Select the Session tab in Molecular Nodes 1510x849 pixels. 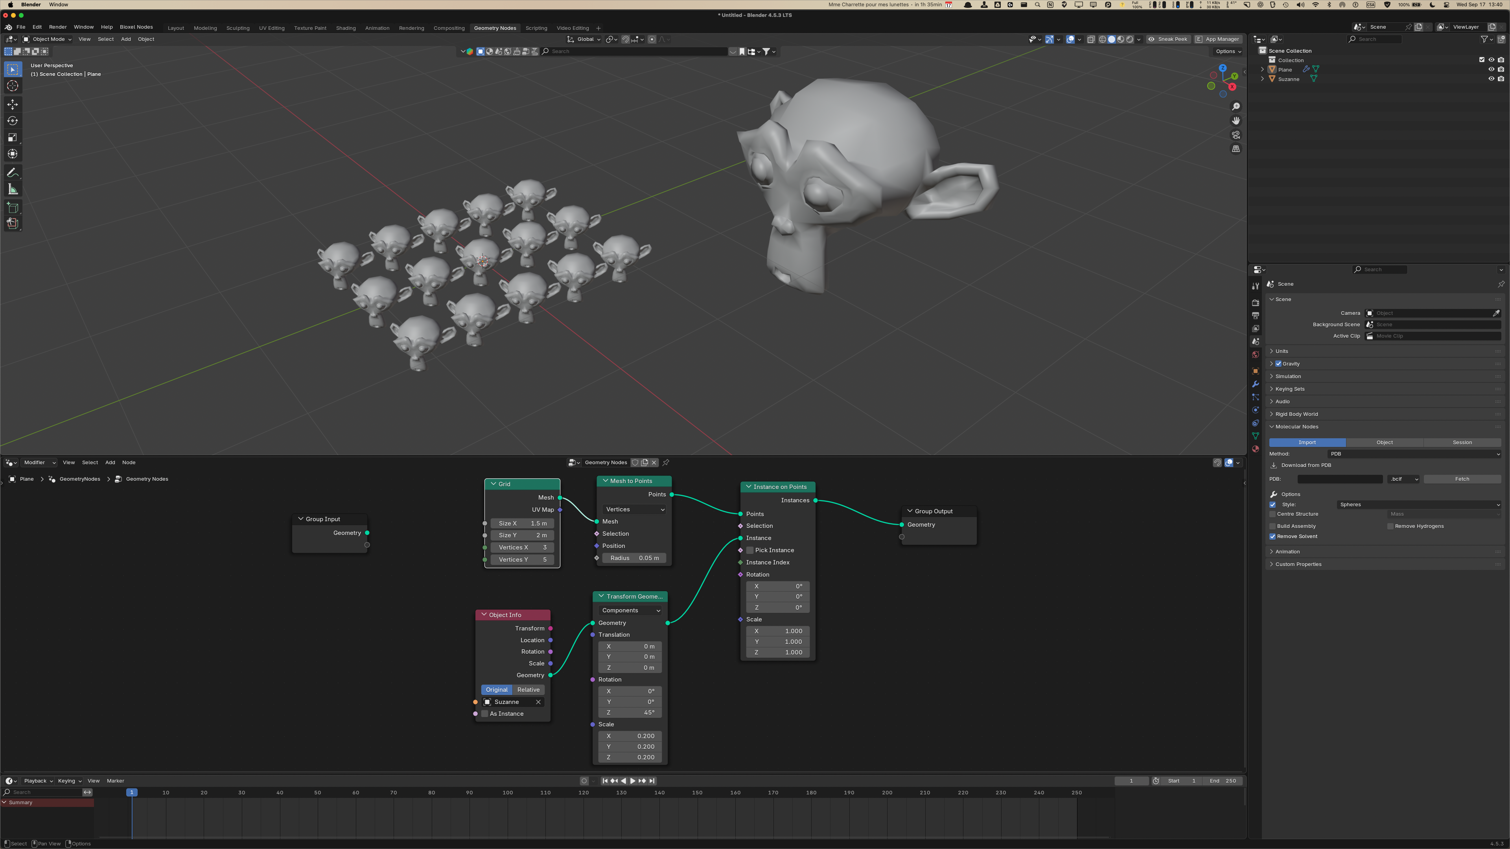coord(1462,443)
